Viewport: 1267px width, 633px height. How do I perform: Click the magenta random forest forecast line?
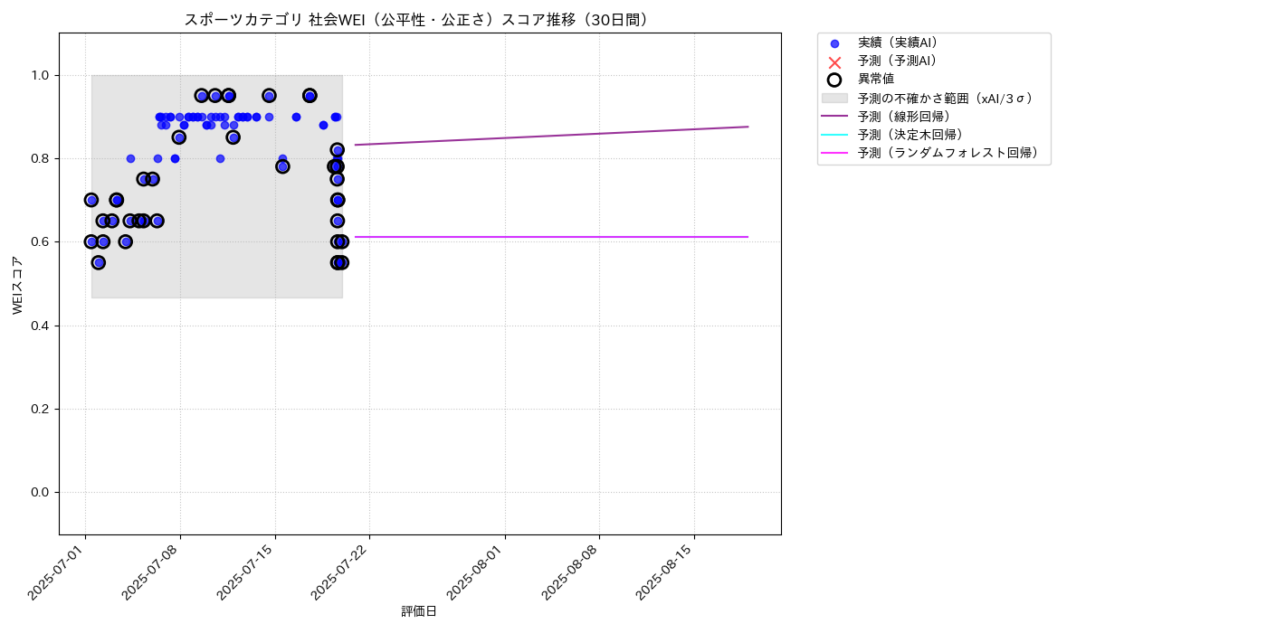(x=551, y=237)
